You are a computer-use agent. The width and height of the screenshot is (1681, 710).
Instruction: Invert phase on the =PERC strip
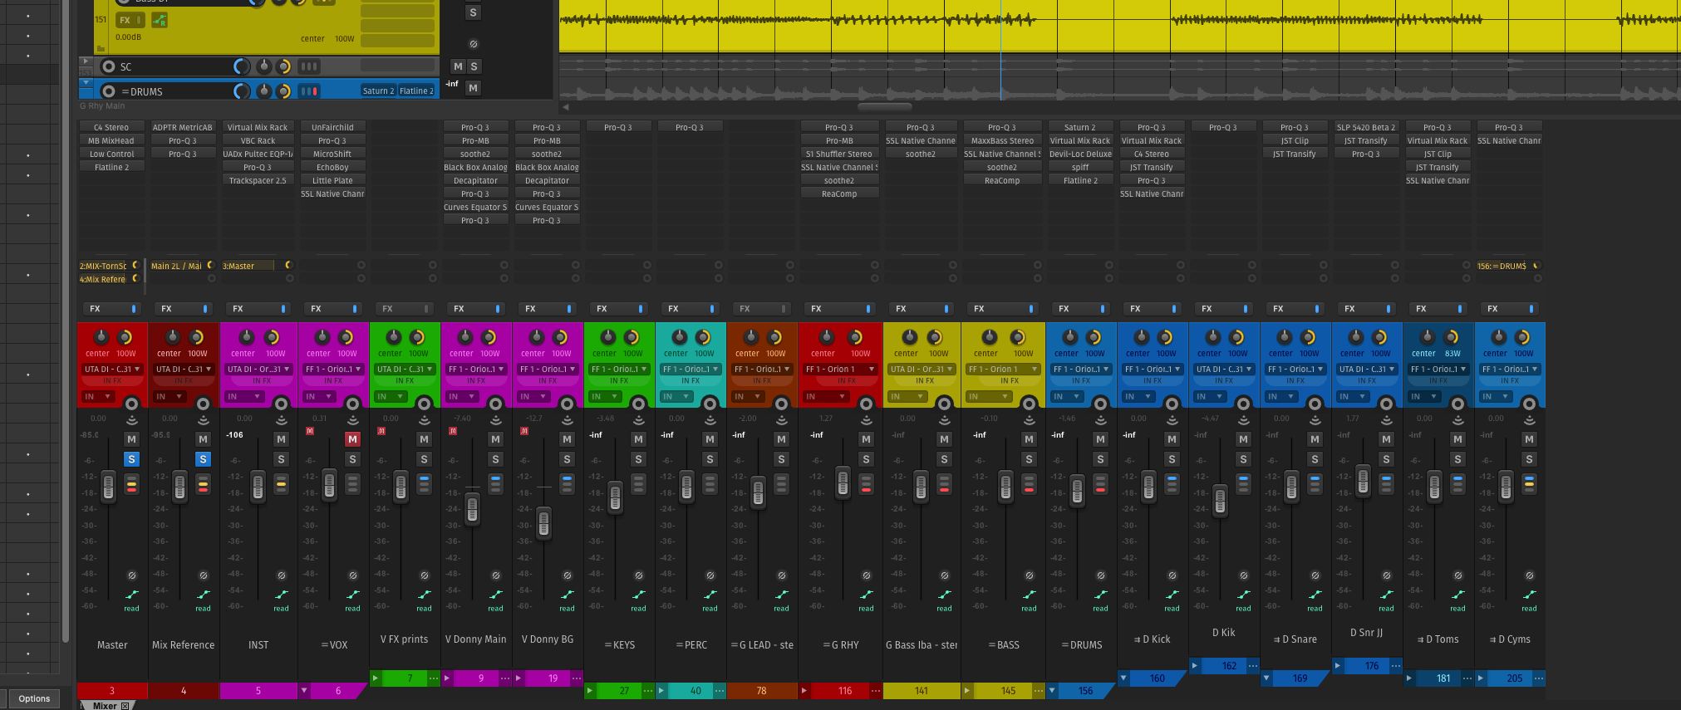coord(710,575)
